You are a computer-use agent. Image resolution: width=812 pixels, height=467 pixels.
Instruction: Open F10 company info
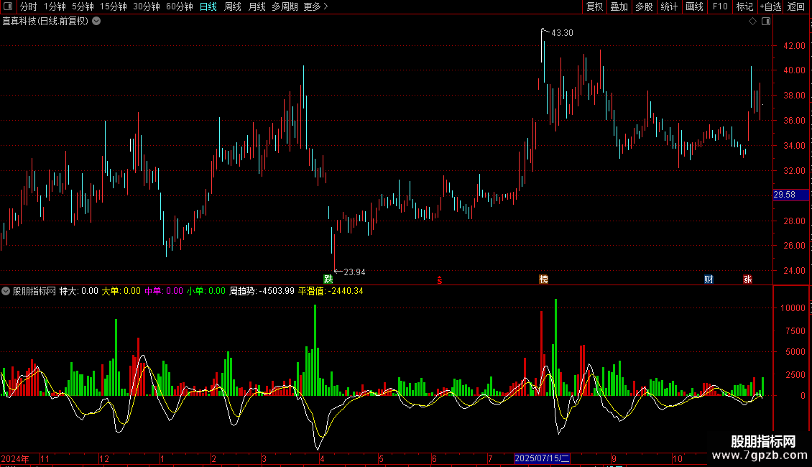tap(720, 6)
